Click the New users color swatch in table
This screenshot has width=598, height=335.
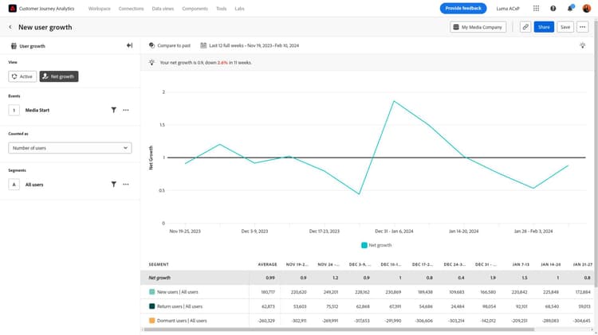[151, 292]
